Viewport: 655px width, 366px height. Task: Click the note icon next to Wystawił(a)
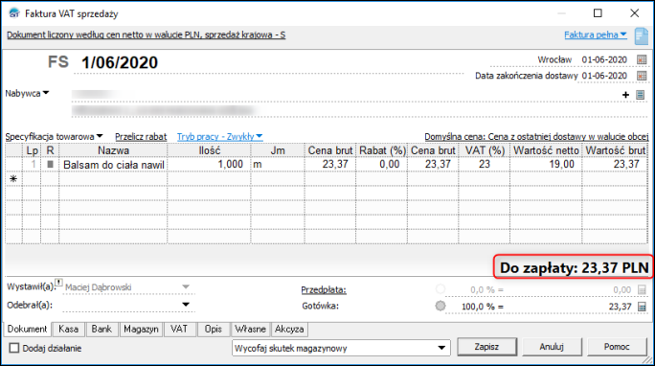(x=59, y=283)
